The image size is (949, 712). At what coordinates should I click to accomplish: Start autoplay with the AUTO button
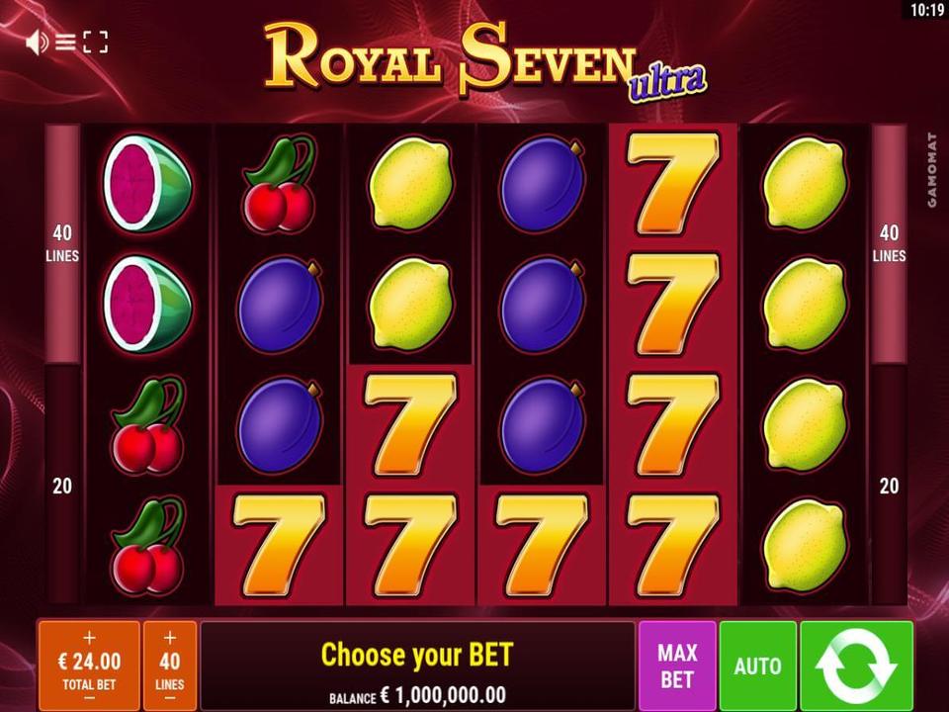point(758,666)
